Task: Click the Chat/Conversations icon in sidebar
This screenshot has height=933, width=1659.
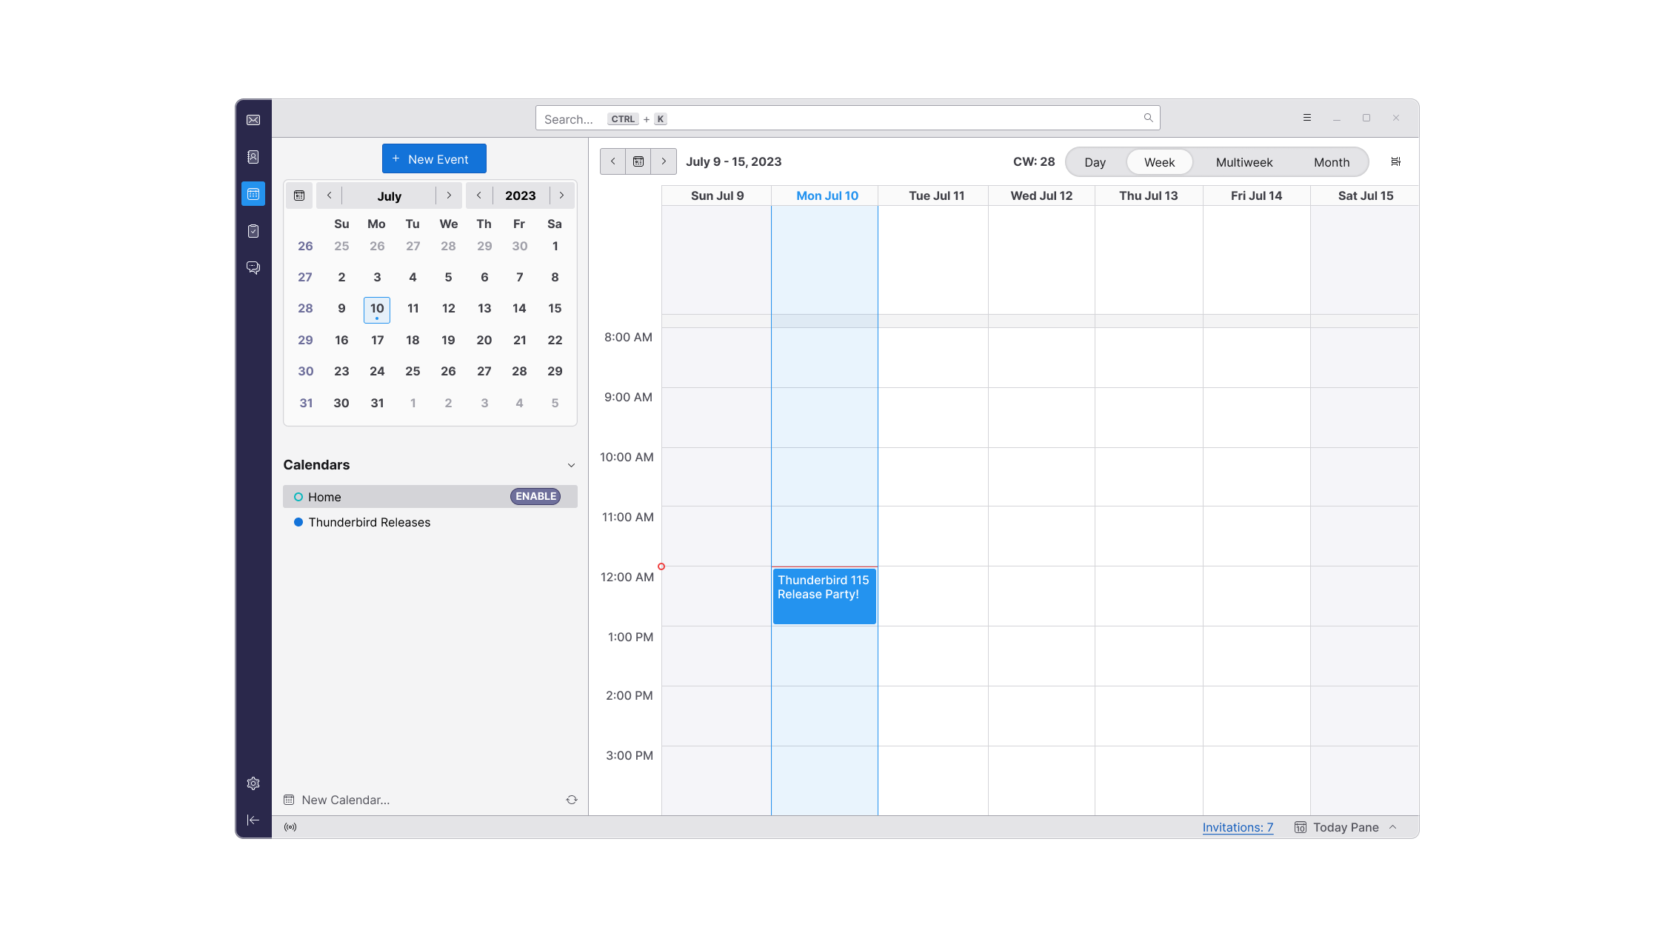Action: click(253, 267)
